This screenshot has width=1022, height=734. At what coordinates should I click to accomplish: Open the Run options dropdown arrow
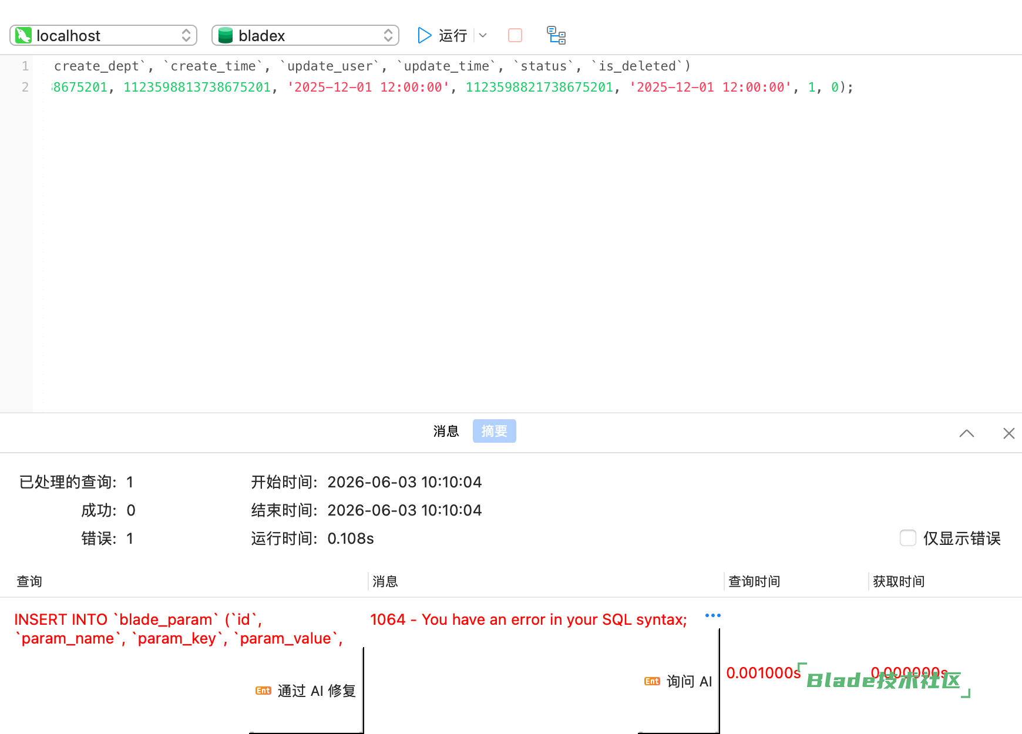[x=483, y=35]
